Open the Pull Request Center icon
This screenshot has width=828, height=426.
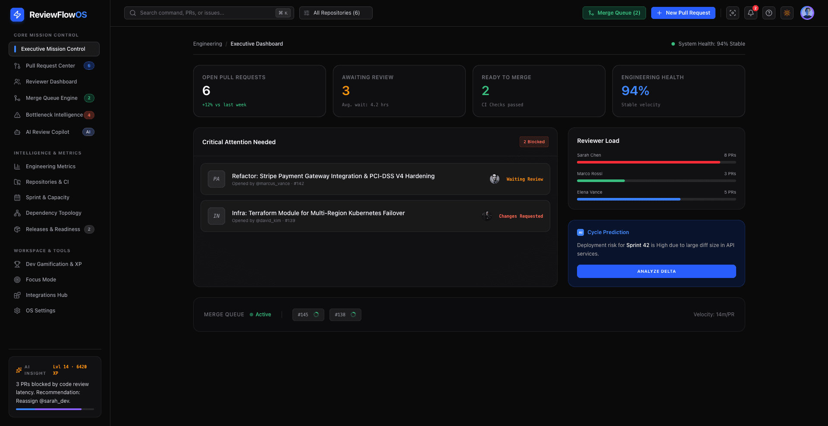click(x=17, y=66)
